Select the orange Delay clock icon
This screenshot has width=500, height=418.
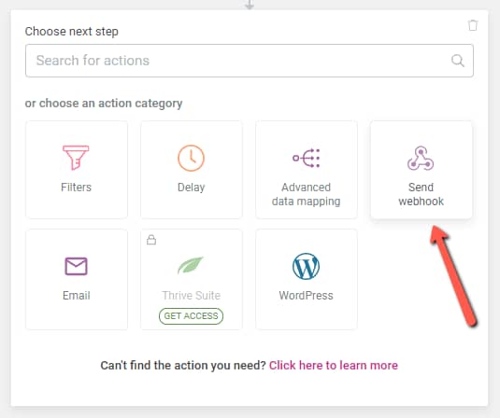pos(191,158)
